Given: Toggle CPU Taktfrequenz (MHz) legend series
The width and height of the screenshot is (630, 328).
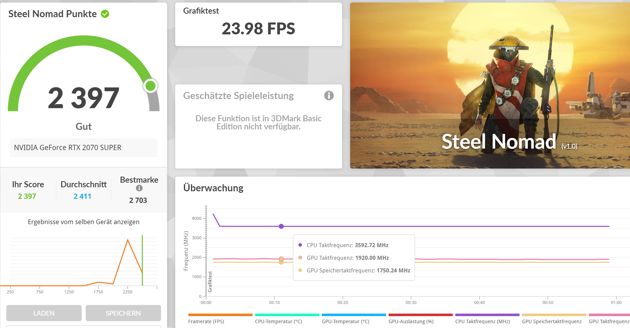Looking at the screenshot, I should 482,321.
